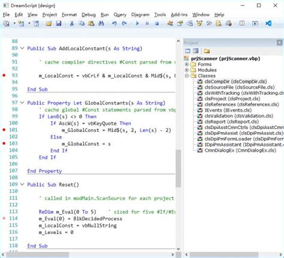Click the Open Project folder icon
Screen dimensions: 284x258
tap(49, 23)
